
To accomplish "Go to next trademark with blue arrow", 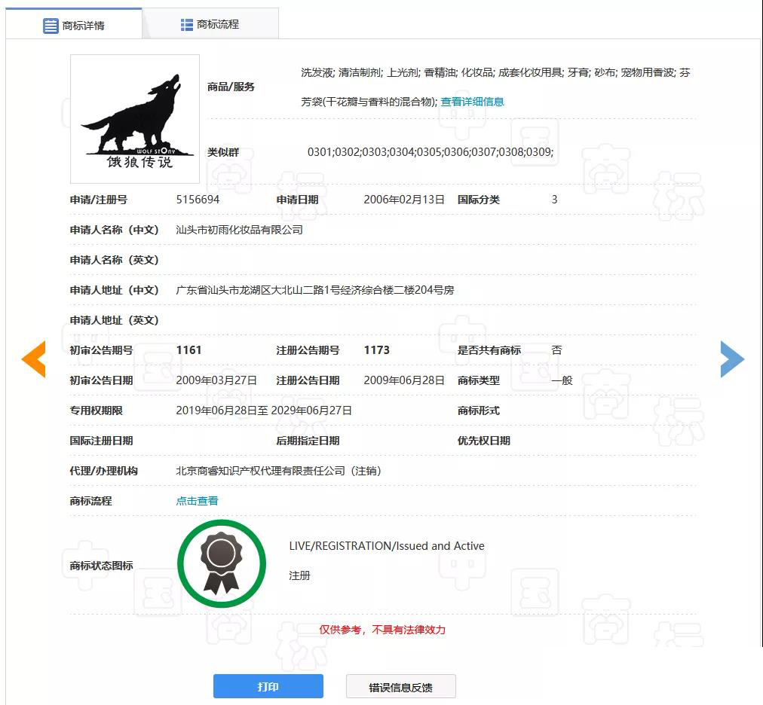I will click(732, 359).
